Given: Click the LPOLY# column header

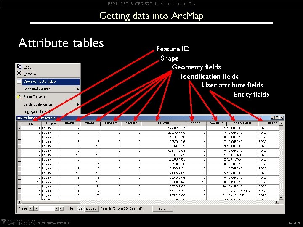Looking at the screenshot, I should click(111, 124).
